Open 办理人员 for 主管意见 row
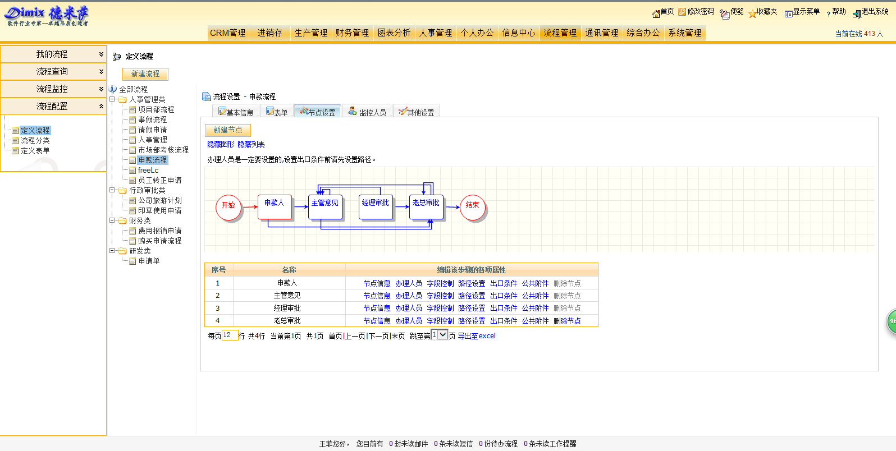Image resolution: width=896 pixels, height=451 pixels. (x=409, y=296)
